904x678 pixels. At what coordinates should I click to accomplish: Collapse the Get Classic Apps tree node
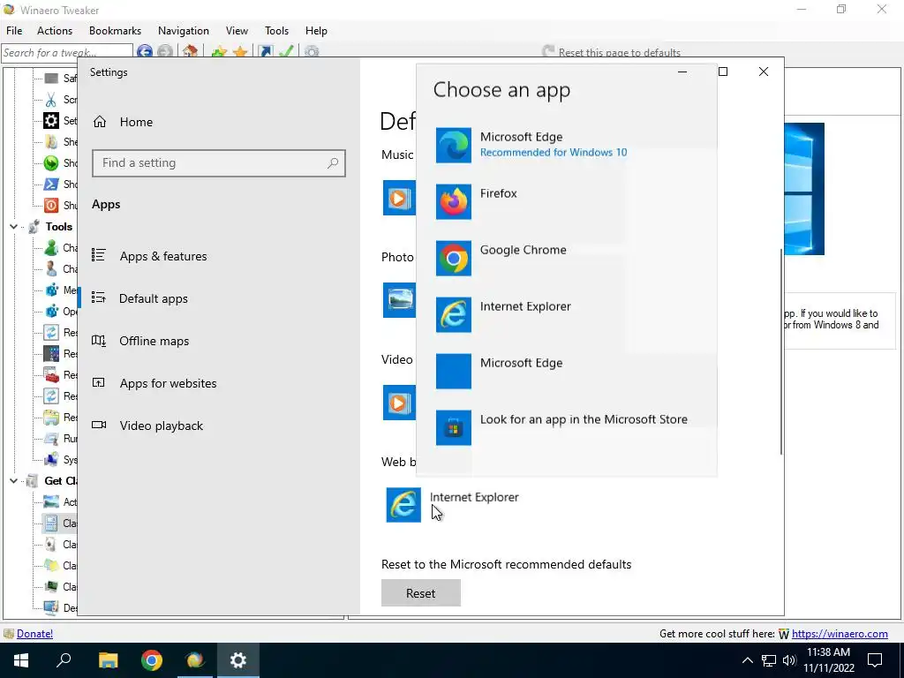pos(13,481)
